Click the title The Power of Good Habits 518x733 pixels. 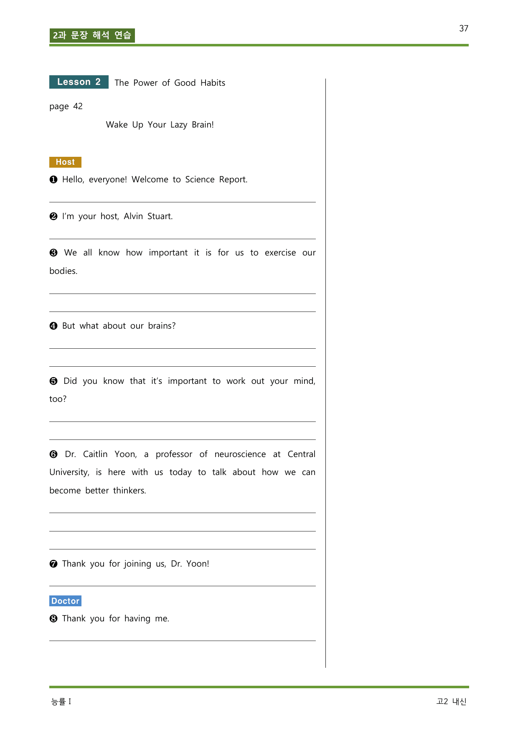(x=170, y=83)
